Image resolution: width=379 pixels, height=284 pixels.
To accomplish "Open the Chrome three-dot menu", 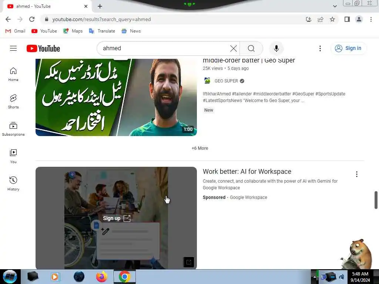I will click(x=371, y=19).
